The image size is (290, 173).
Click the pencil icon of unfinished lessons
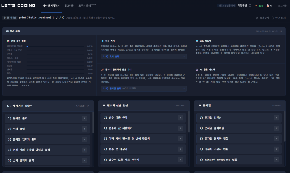[103, 70]
